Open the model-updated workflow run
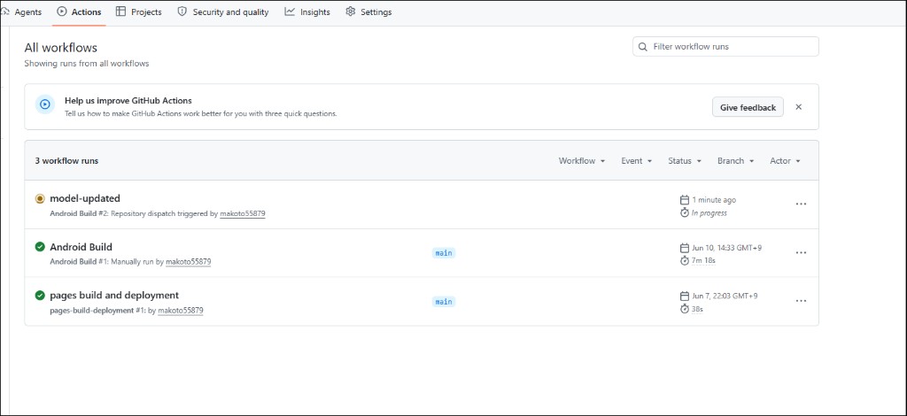Viewport: 907px width, 416px height. point(85,198)
